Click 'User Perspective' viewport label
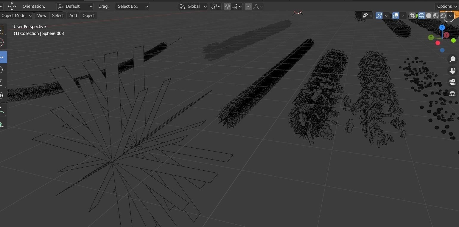This screenshot has height=227, width=459. (x=30, y=27)
